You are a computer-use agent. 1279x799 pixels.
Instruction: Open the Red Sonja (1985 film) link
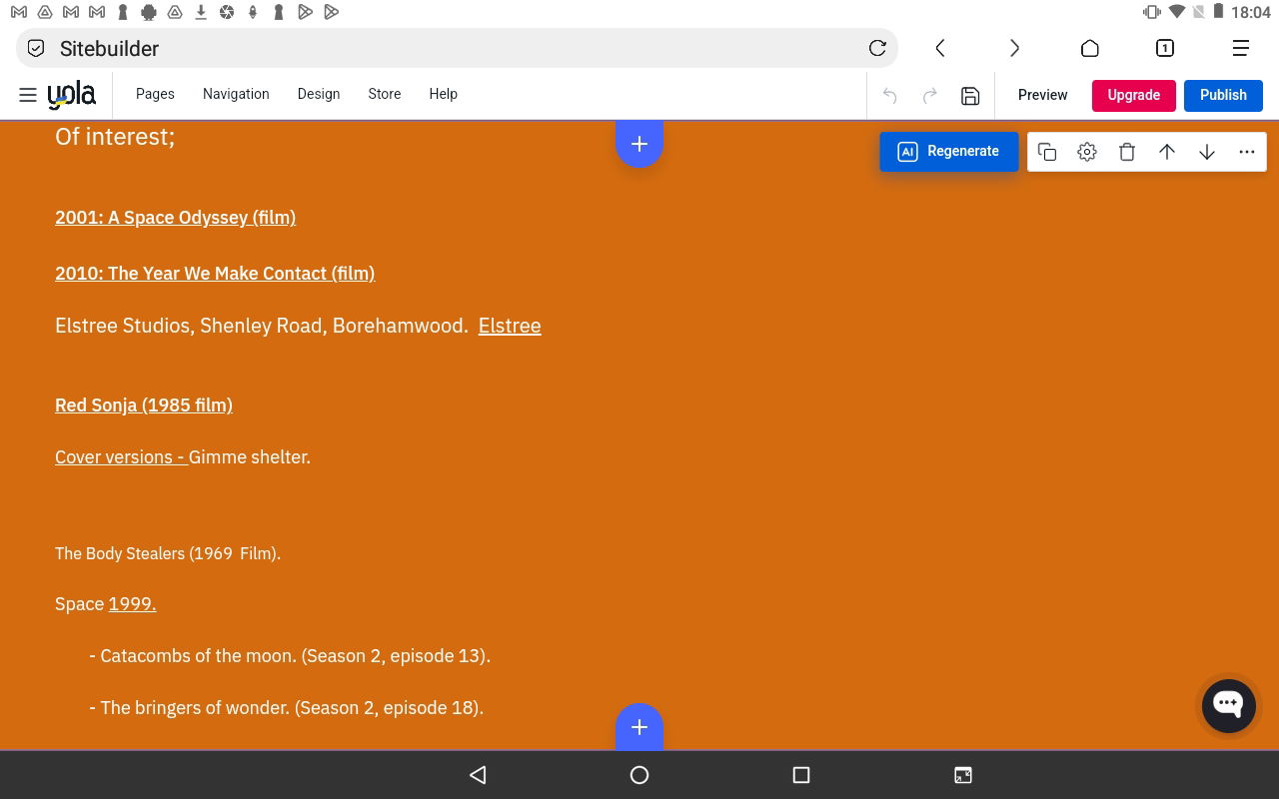coord(144,405)
